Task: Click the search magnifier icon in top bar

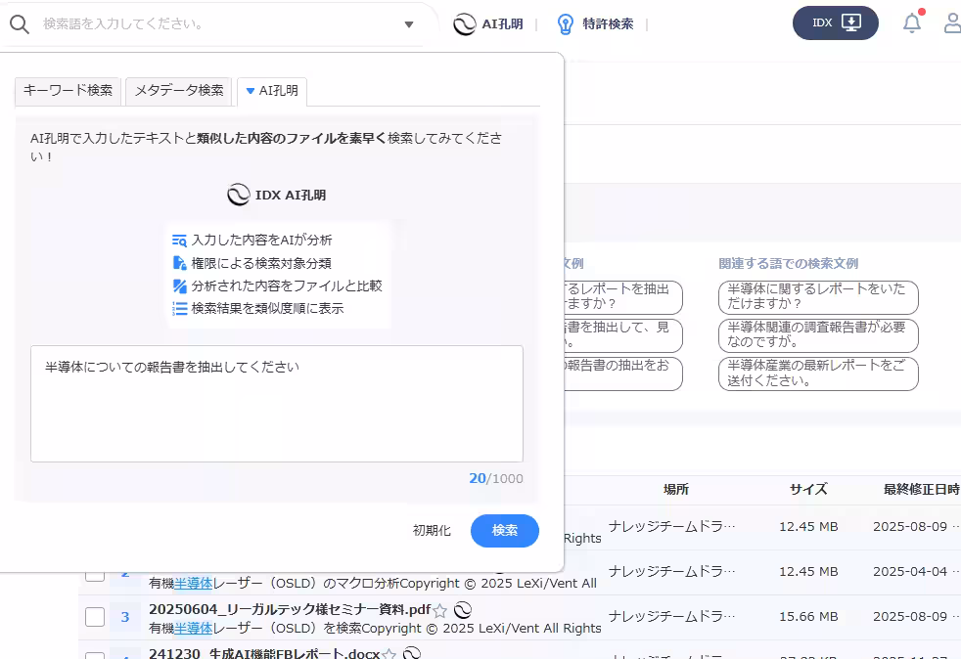Action: [x=20, y=22]
